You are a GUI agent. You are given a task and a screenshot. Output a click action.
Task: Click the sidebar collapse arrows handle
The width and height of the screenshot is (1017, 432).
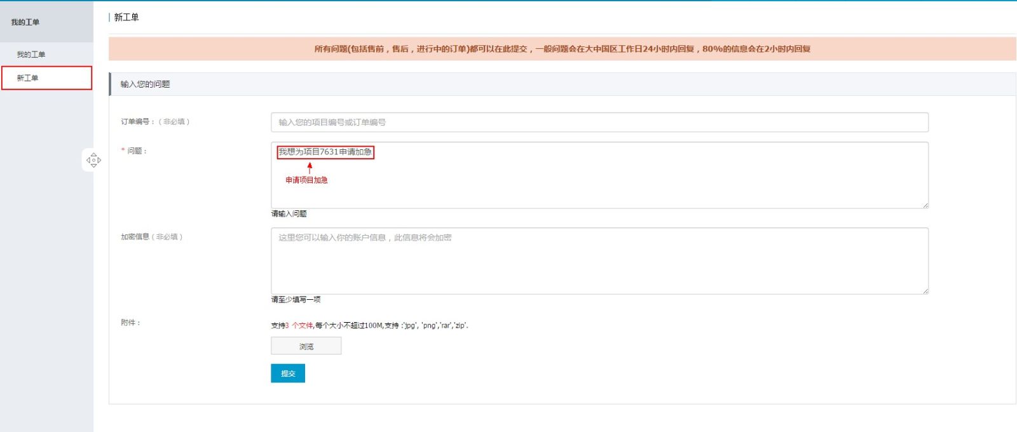tap(93, 160)
